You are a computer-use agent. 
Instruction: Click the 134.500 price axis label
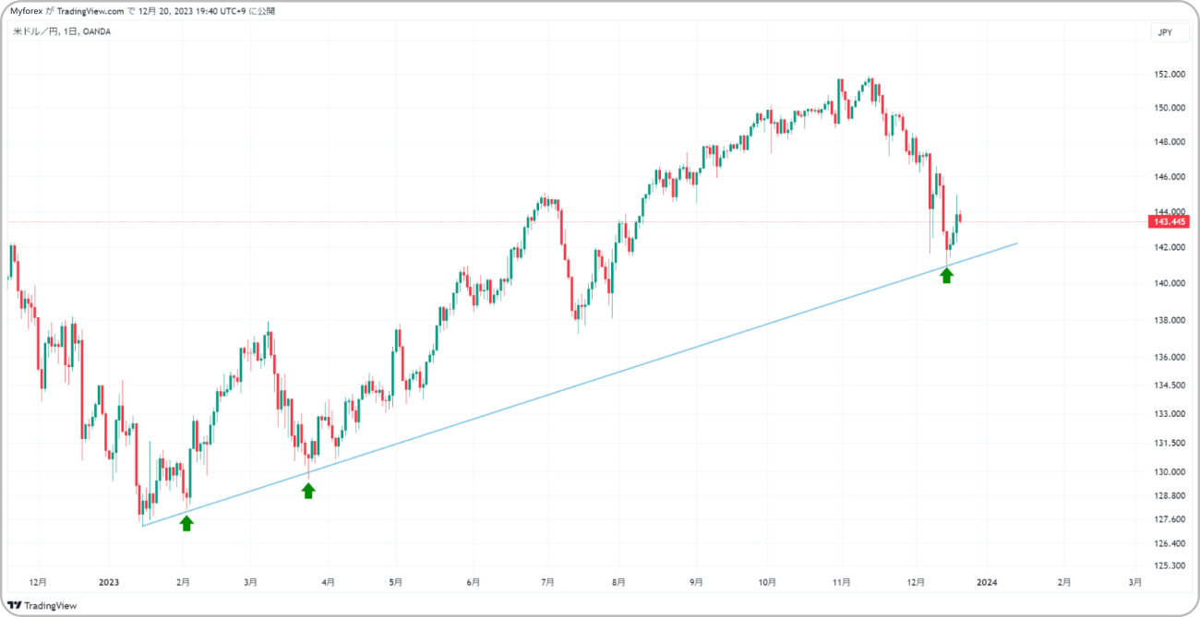pos(1168,386)
